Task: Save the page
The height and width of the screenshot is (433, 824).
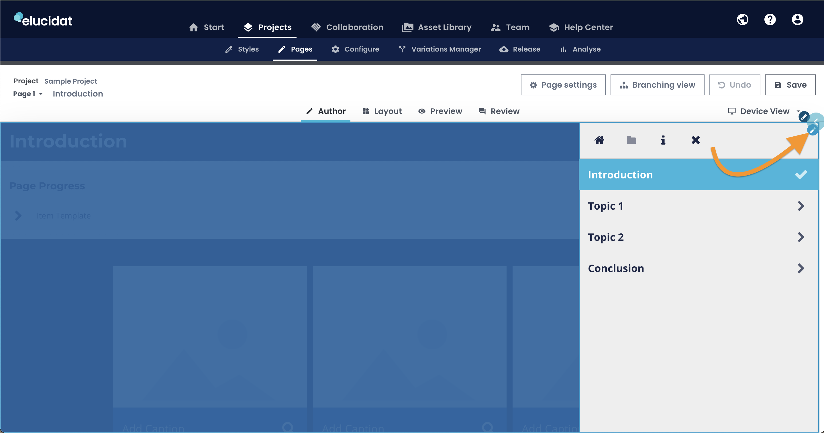Action: click(790, 85)
